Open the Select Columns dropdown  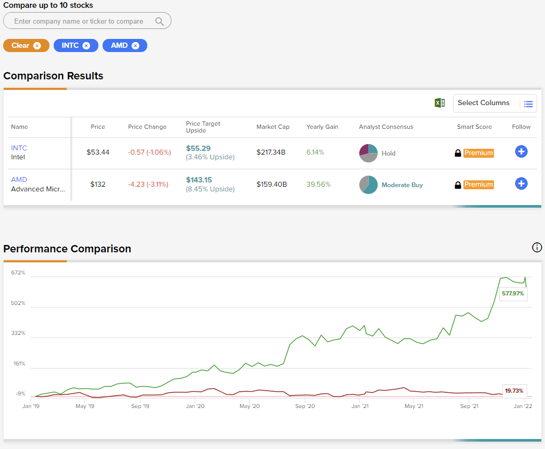coord(494,103)
